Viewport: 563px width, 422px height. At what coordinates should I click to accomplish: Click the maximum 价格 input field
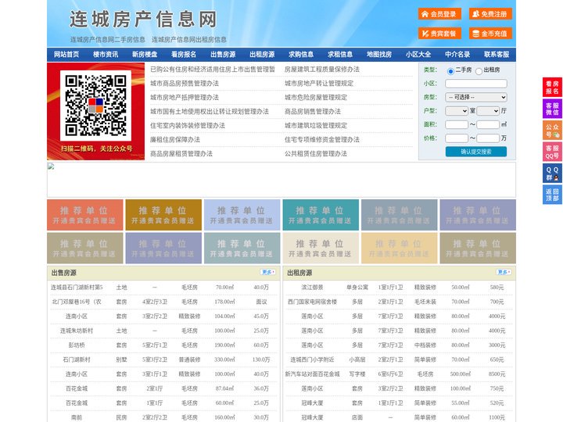click(488, 138)
